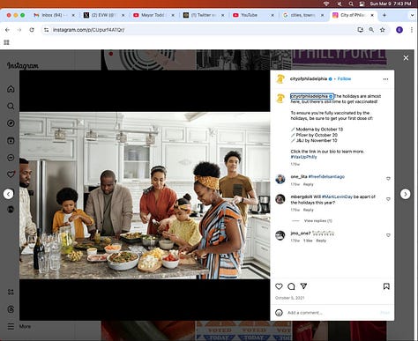Screen dimensions: 418x341
Task: Open Instagram Search in sidebar
Action: (11, 106)
